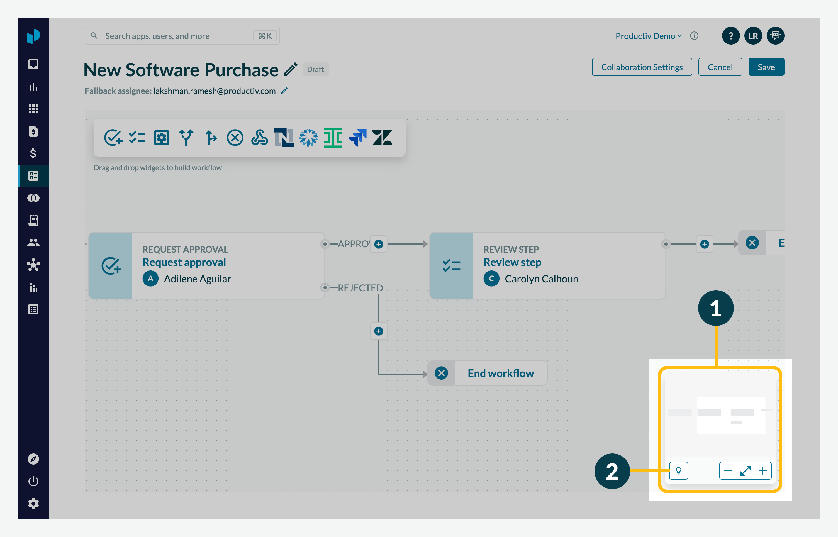This screenshot has height=537, width=838.
Task: Select the Jira integration widget
Action: coord(357,137)
